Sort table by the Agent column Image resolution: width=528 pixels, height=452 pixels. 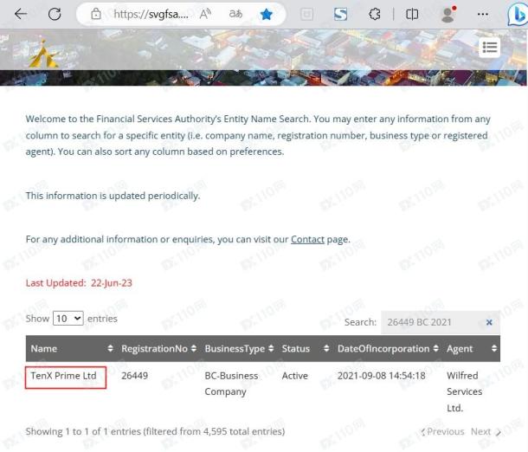[x=471, y=349]
